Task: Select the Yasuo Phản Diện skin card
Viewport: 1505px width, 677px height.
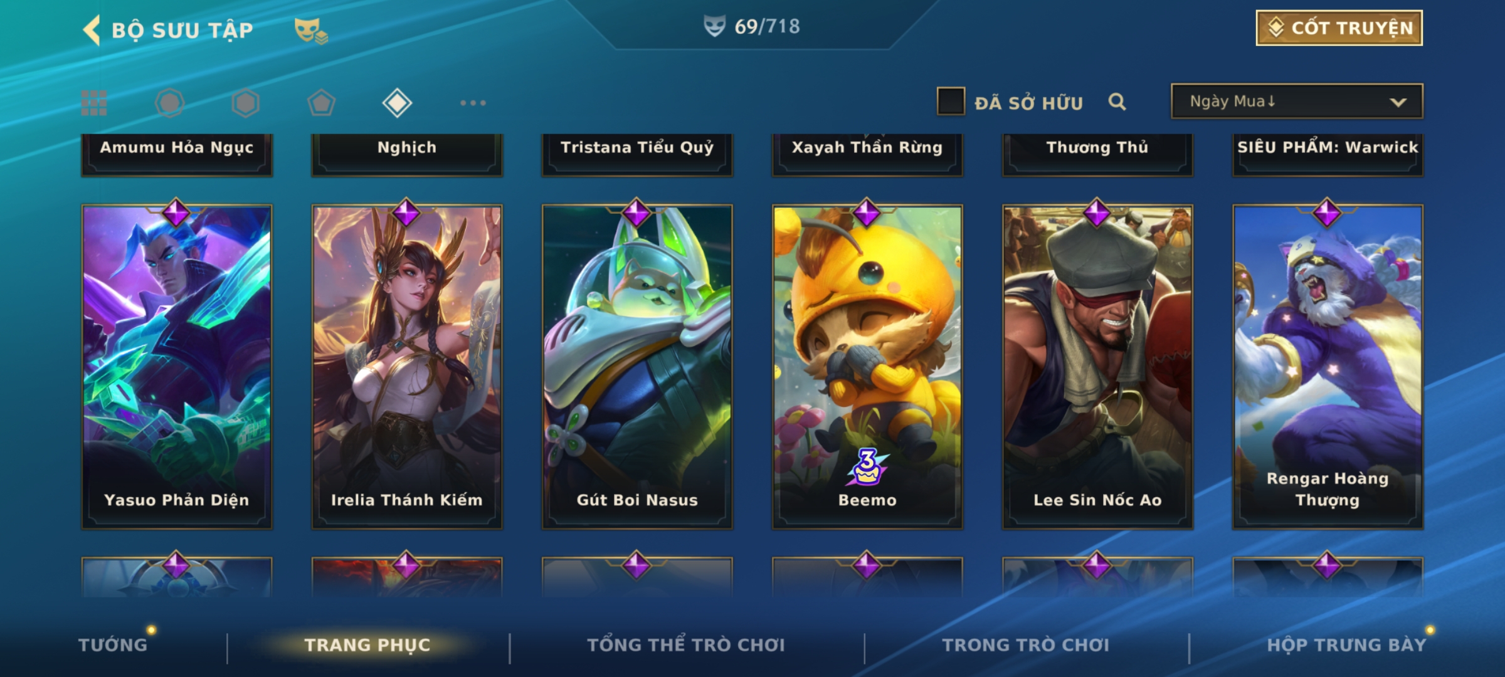Action: point(177,367)
